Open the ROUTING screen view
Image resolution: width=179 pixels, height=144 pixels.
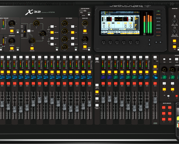tap(158, 18)
